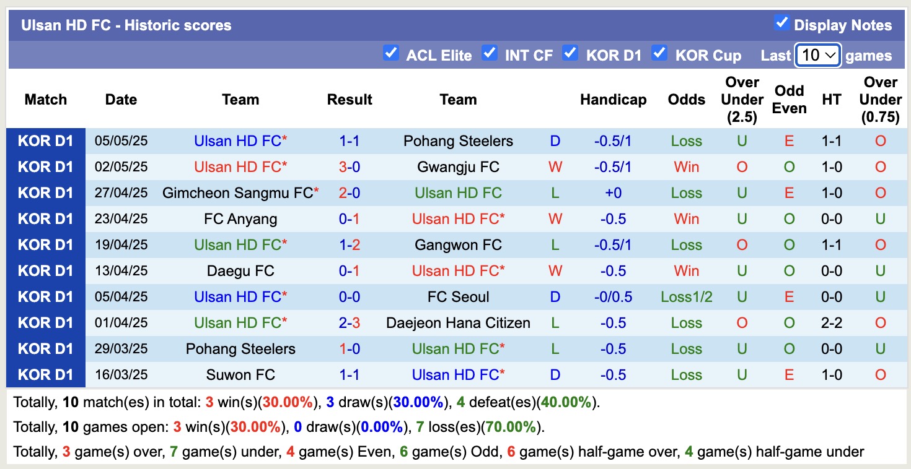Disable the KOR Cup filter
The height and width of the screenshot is (469, 911).
(659, 53)
